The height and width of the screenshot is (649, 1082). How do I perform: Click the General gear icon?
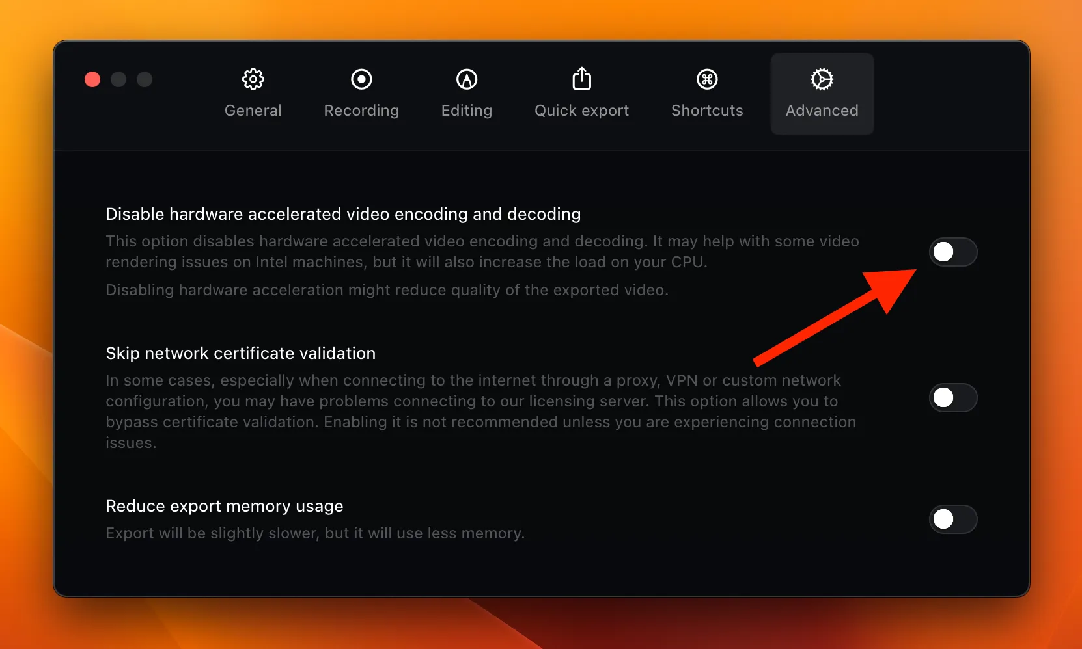coord(253,79)
